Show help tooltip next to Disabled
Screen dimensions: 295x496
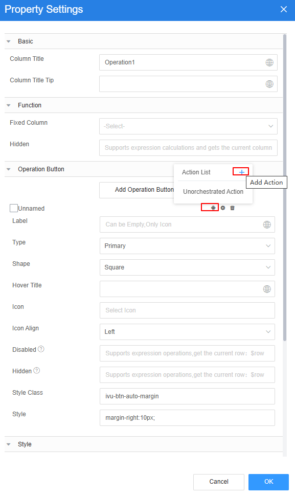tap(41, 349)
